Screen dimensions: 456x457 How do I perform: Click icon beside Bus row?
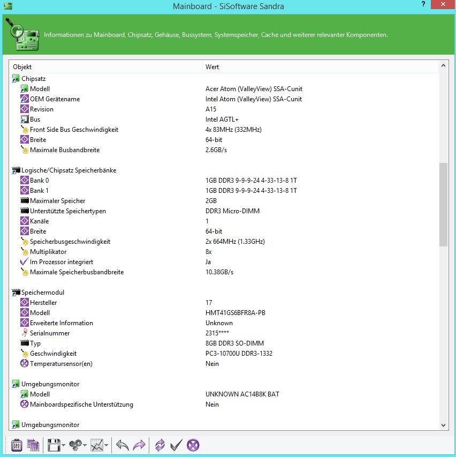[x=25, y=119]
